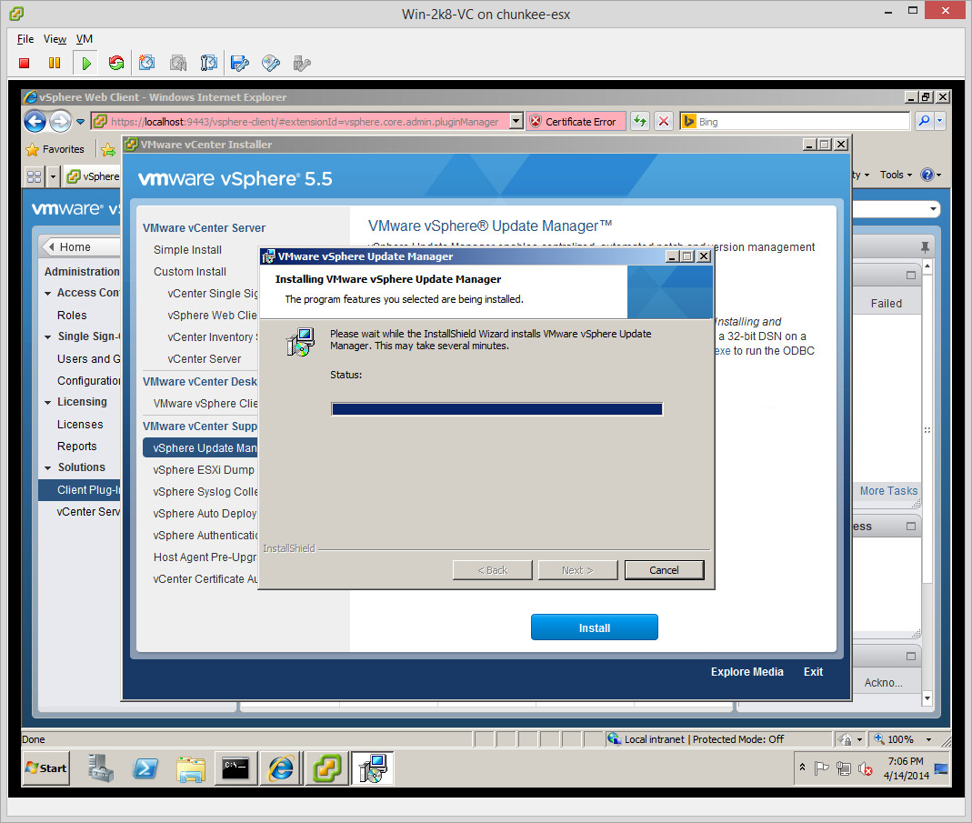Image resolution: width=972 pixels, height=823 pixels.
Task: Open PowerShell from the guest taskbar
Action: click(x=145, y=768)
